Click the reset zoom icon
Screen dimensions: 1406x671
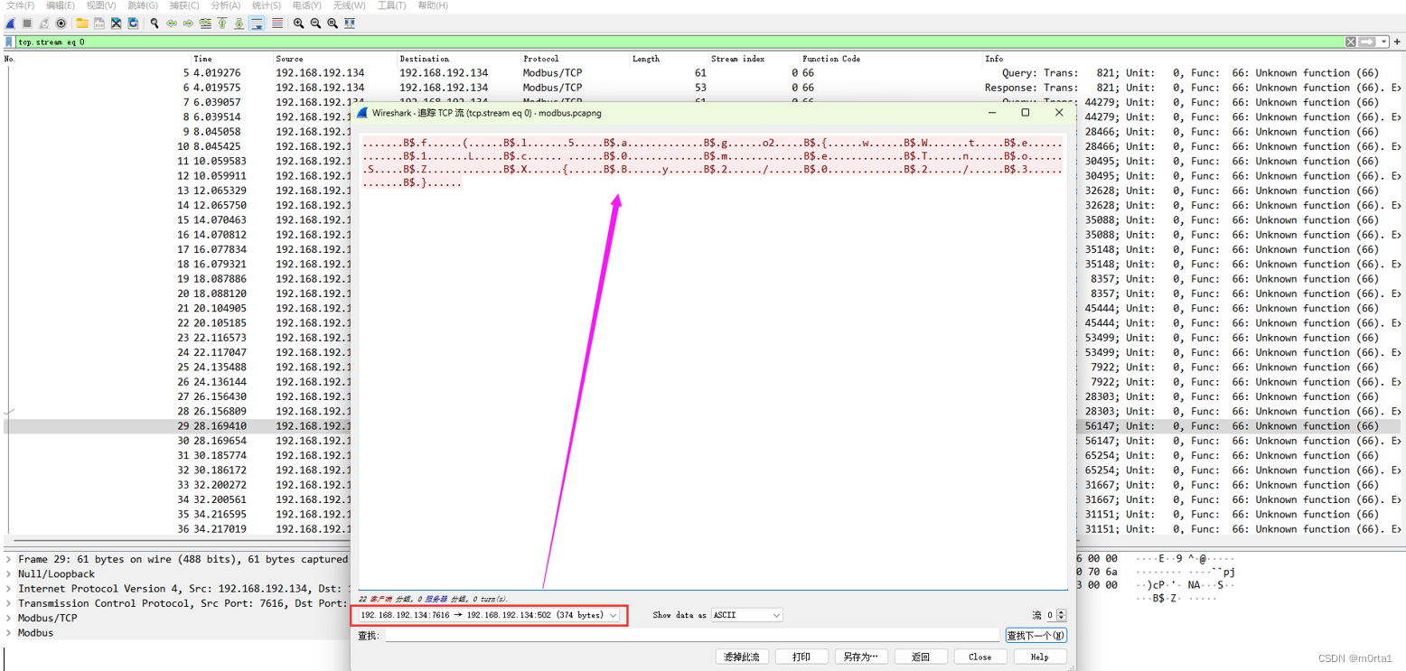333,23
